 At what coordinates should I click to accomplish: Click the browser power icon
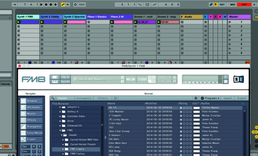tap(196, 98)
